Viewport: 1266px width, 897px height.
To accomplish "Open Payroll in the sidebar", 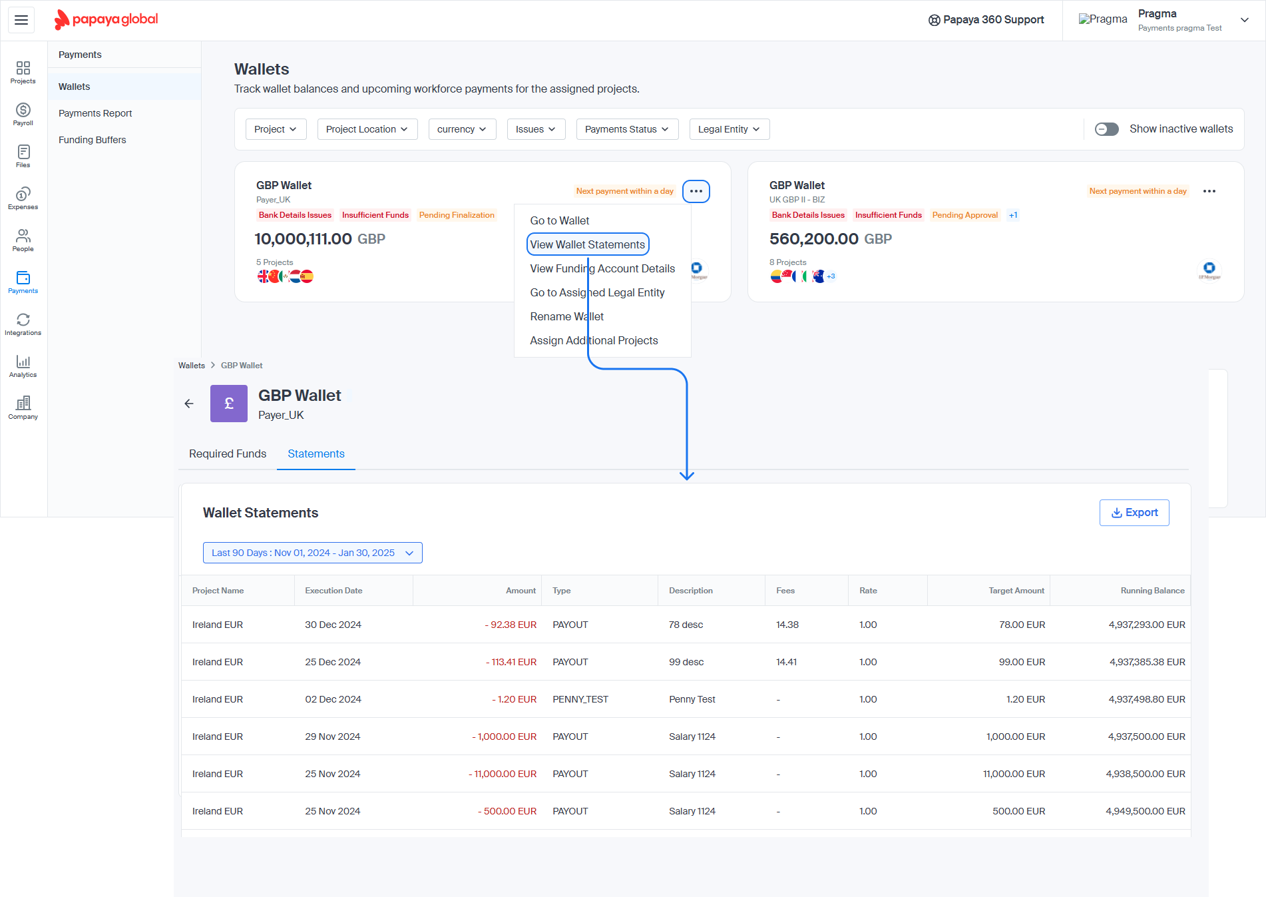I will (23, 115).
